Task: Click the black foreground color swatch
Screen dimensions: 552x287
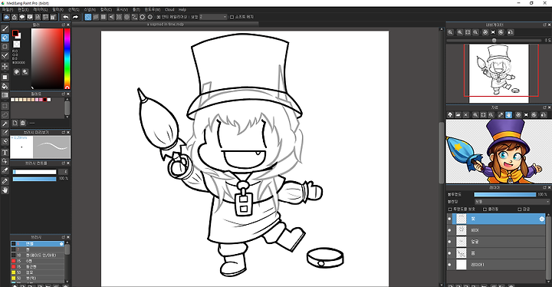Action: (x=15, y=33)
